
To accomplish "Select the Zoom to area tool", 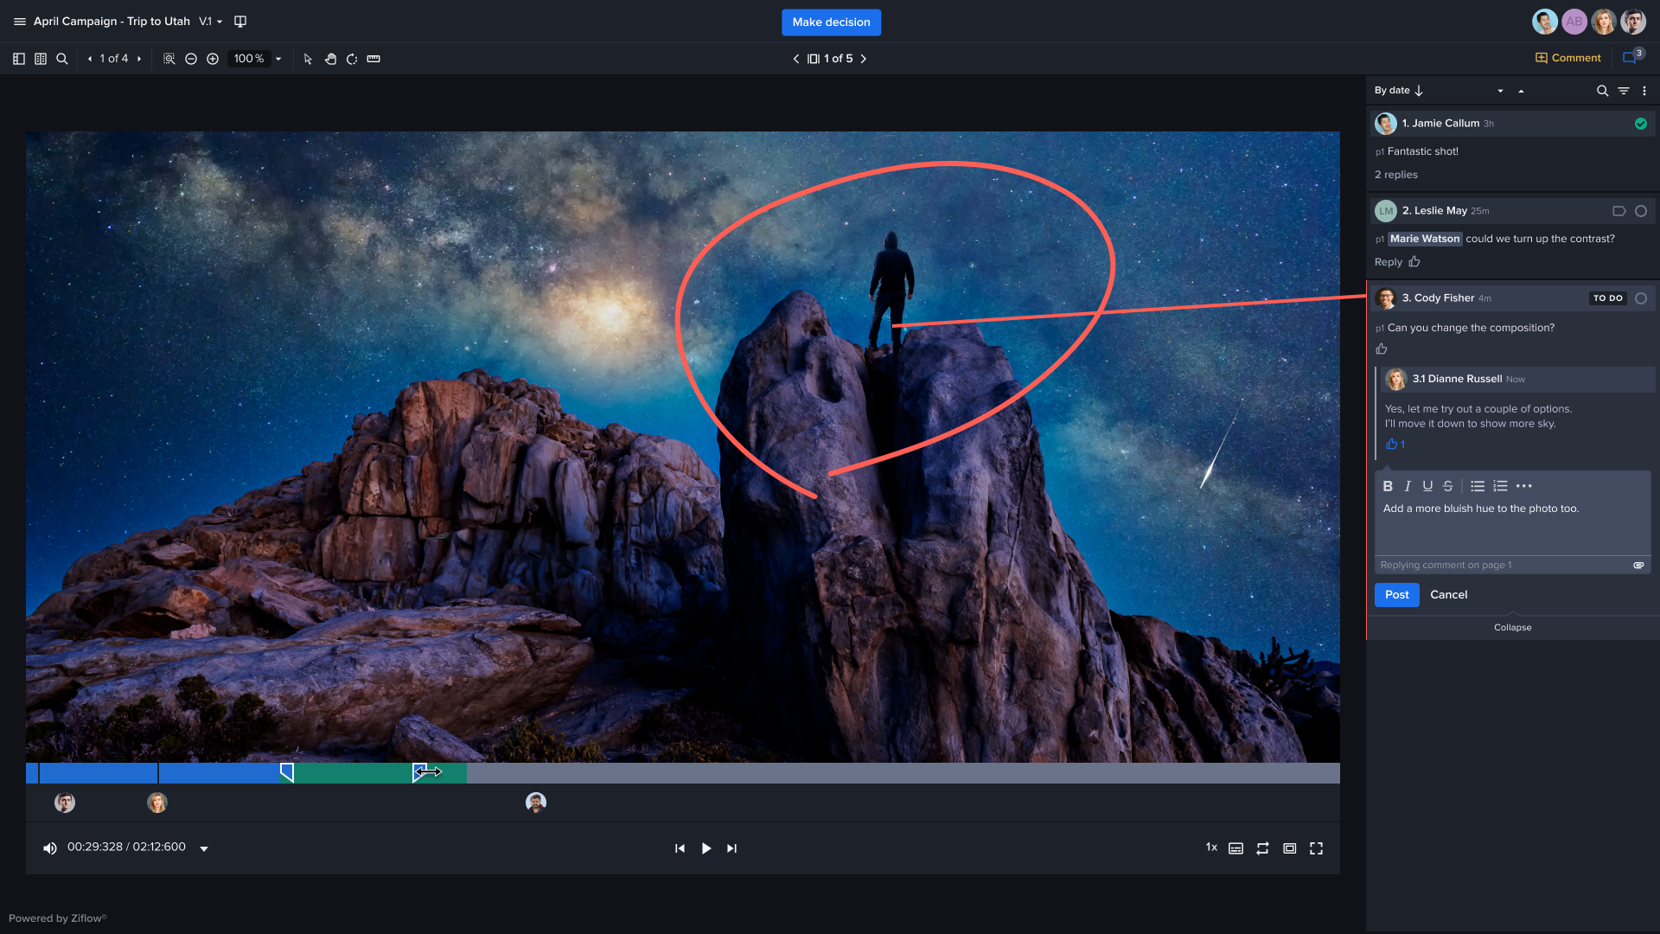I will [169, 59].
